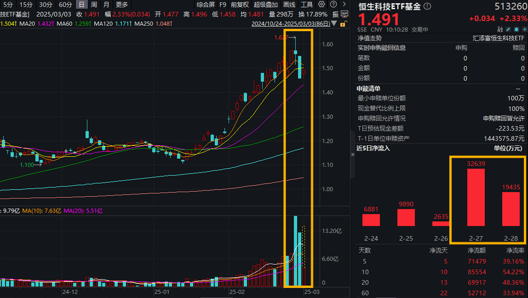Enable 前复权 price adjustment
Viewport: 528px width, 298px height.
coord(240,4)
